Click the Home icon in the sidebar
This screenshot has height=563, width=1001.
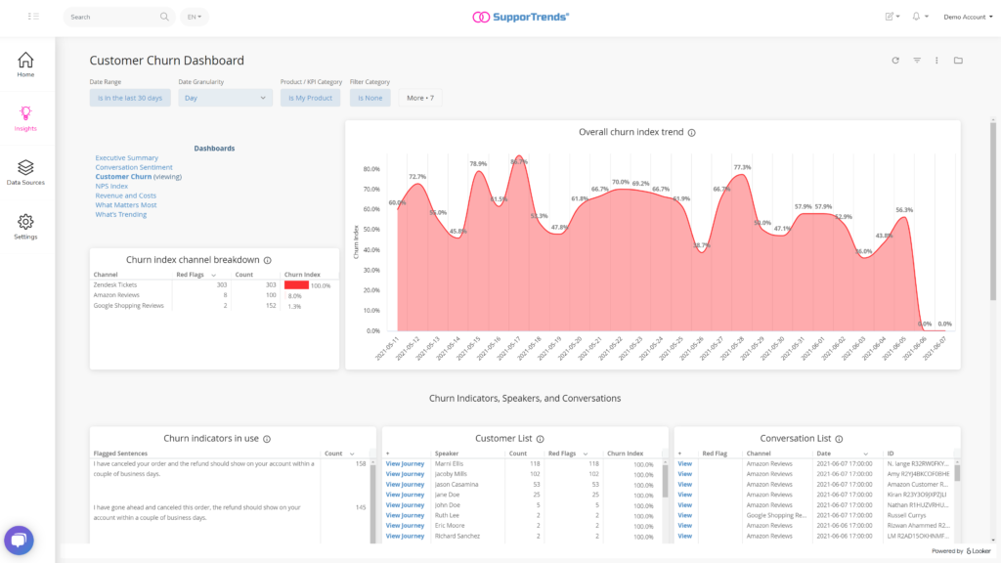pos(23,61)
